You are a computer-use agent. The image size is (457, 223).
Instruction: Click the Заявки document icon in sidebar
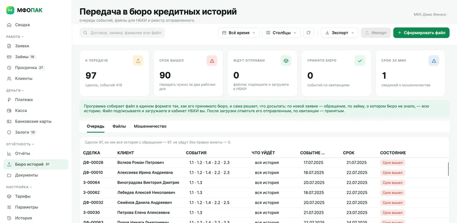[x=9, y=46]
